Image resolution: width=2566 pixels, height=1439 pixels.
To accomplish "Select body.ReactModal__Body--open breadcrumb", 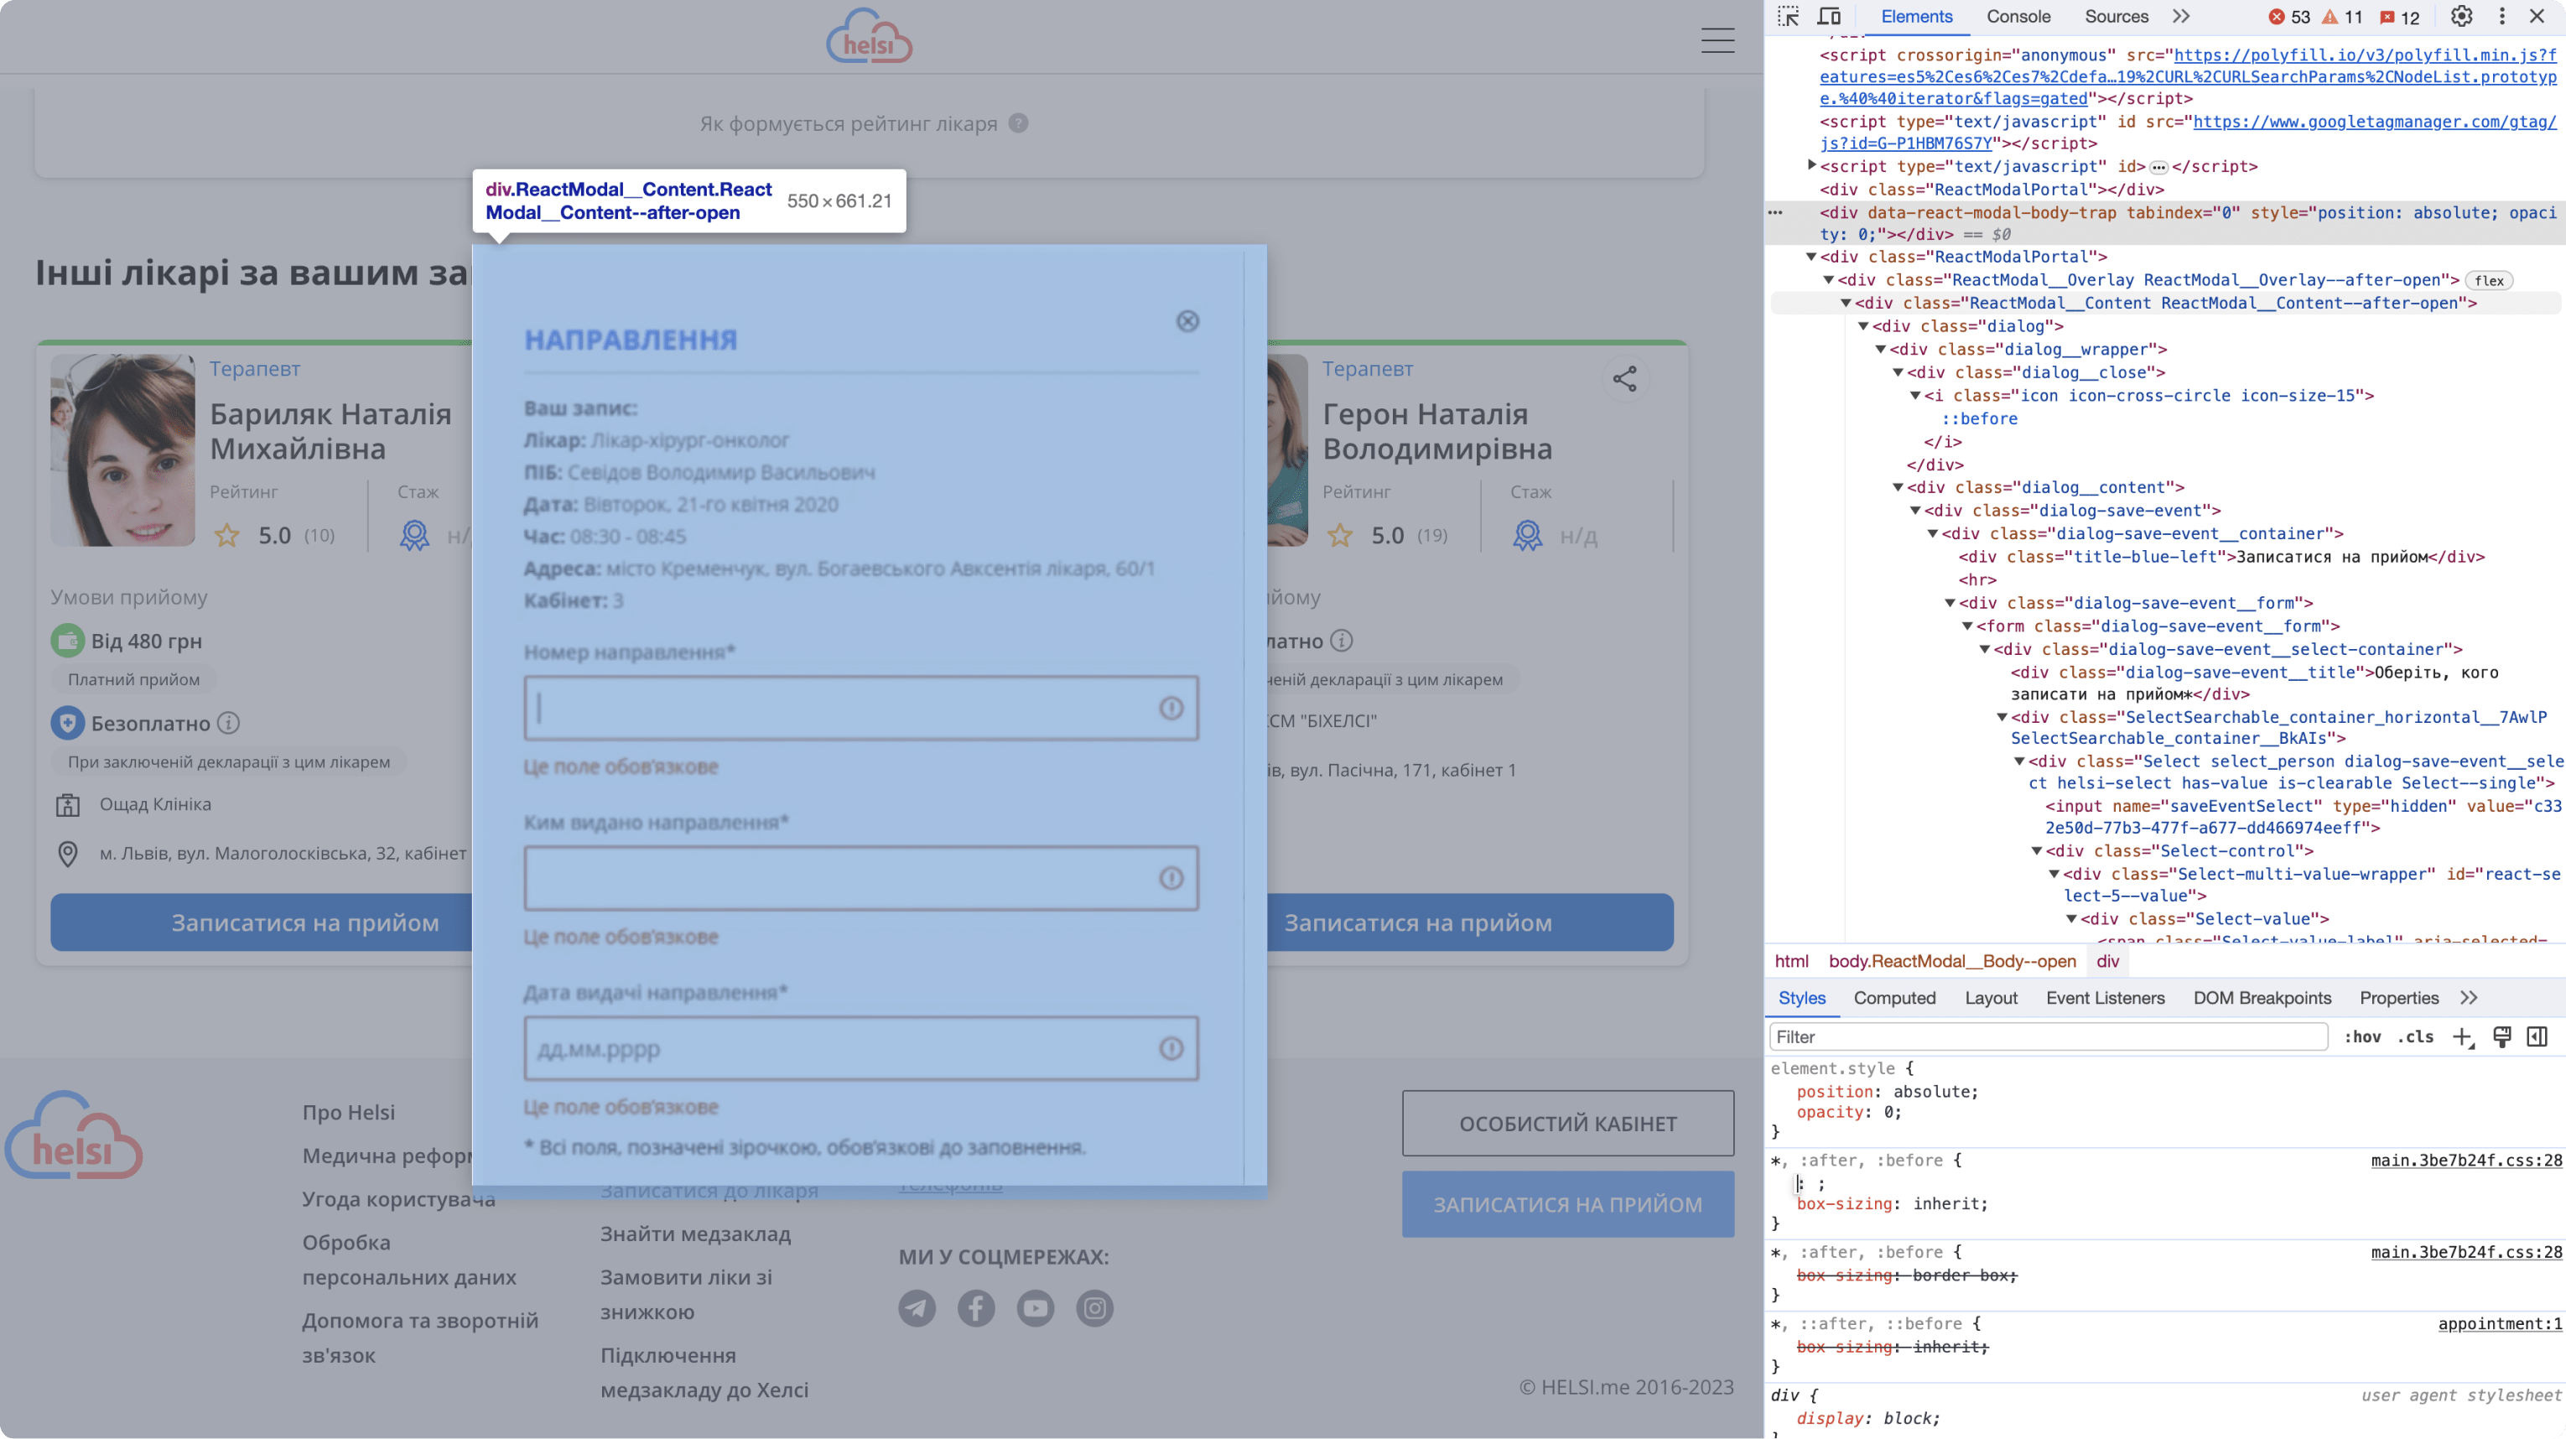I will point(1952,961).
